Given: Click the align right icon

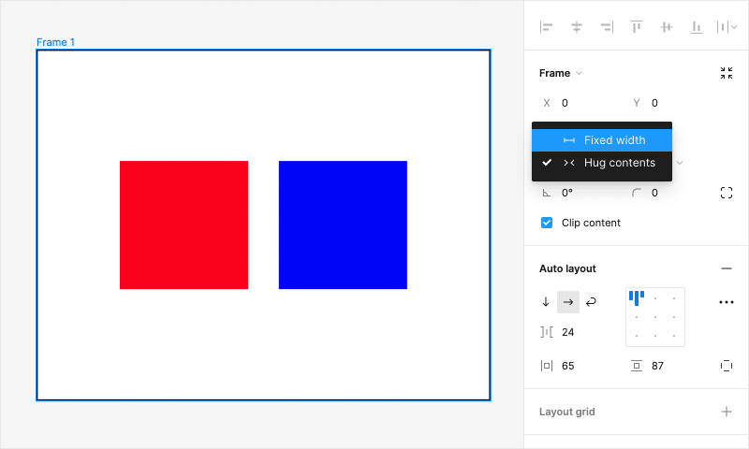Looking at the screenshot, I should pyautogui.click(x=607, y=27).
